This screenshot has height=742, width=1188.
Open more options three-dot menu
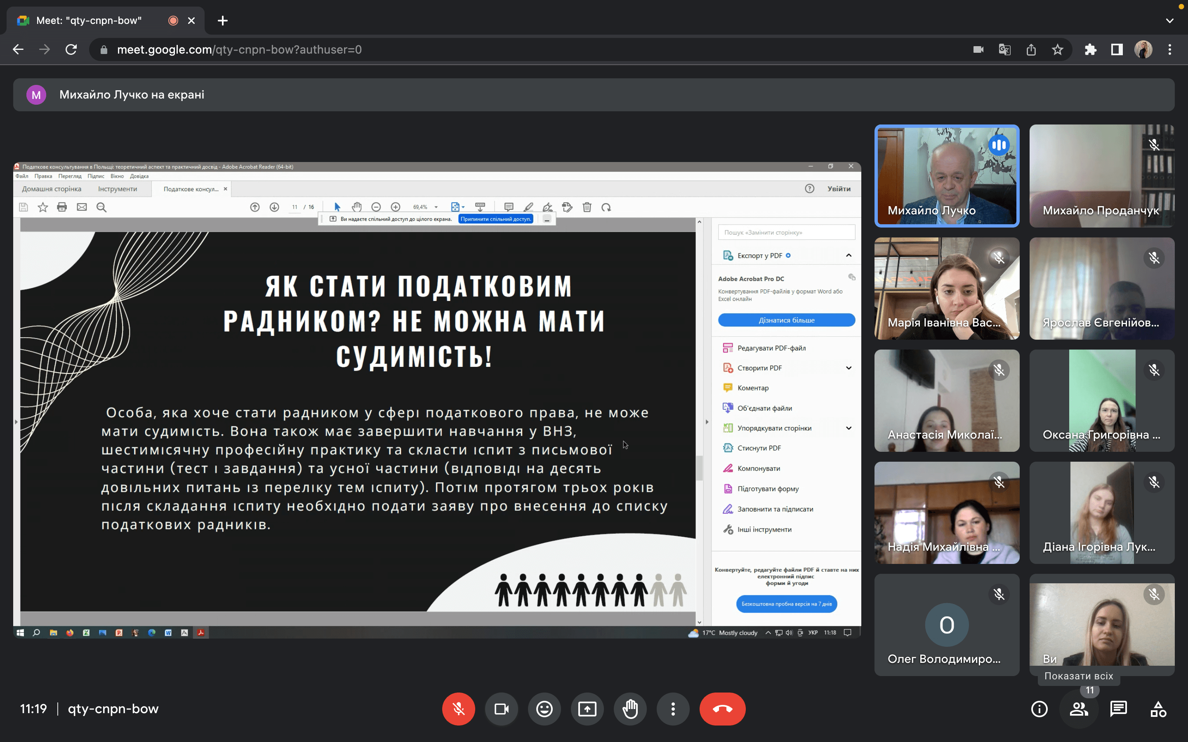pos(672,709)
